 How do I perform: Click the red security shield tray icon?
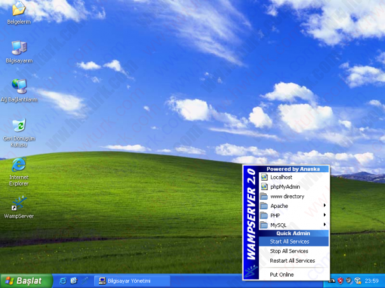click(340, 280)
